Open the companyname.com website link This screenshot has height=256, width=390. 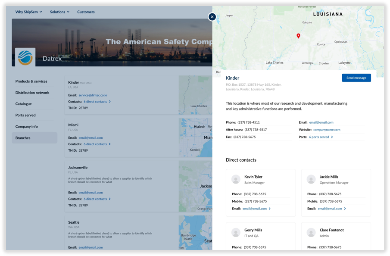327,130
